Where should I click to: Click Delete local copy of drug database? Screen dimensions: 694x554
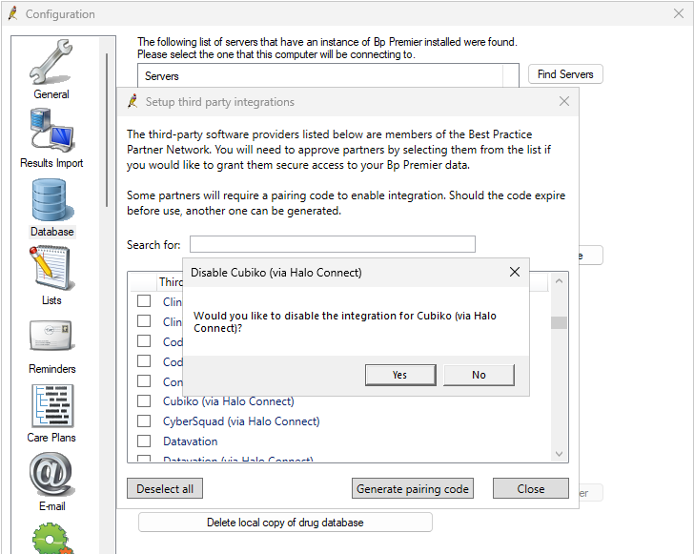285,523
